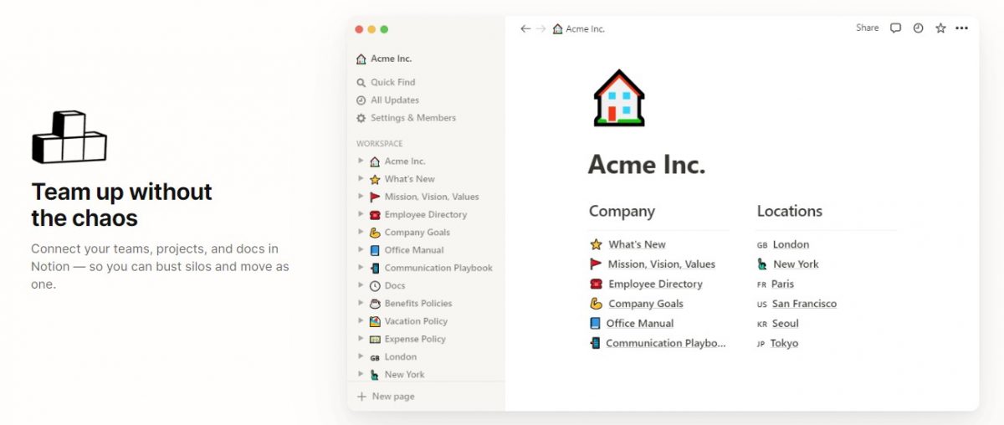Expand the Expense Policy sidebar page

click(361, 339)
